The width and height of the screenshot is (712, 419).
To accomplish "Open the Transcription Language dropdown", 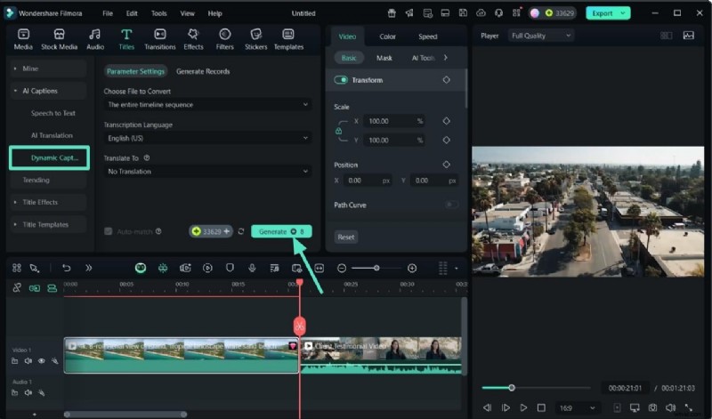I will [206, 138].
